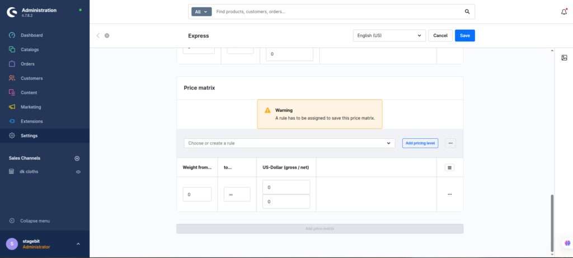Click the Express page title

click(199, 35)
